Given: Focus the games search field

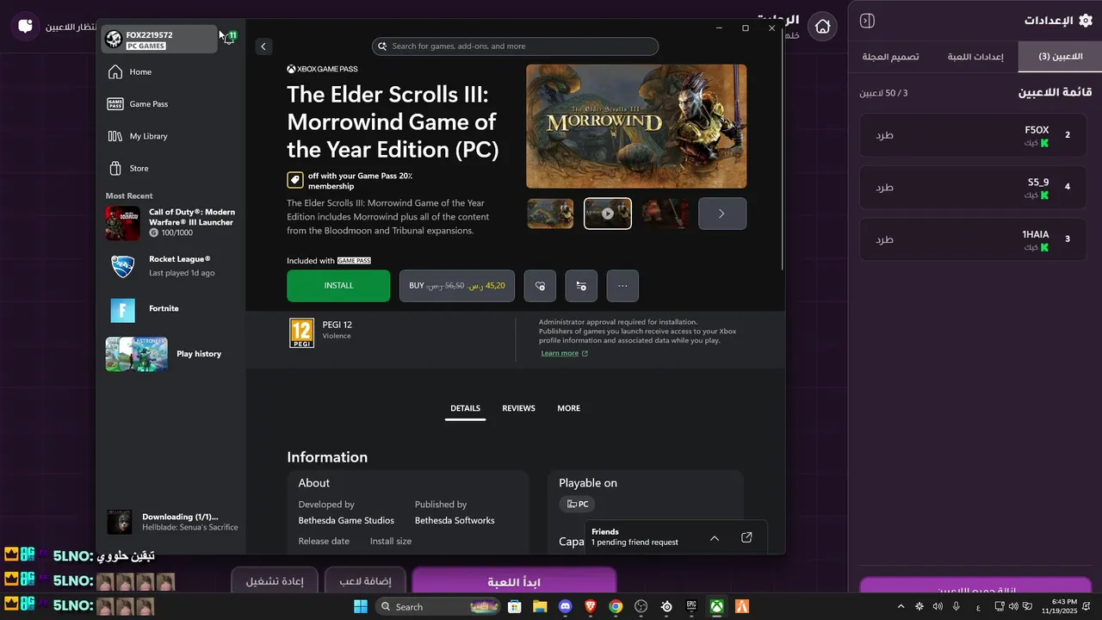Looking at the screenshot, I should tap(515, 46).
